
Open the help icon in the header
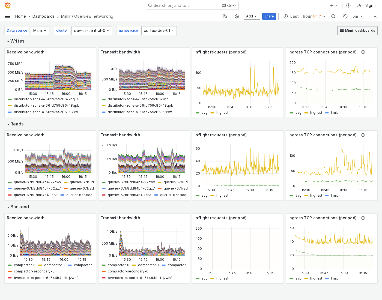pos(348,5)
